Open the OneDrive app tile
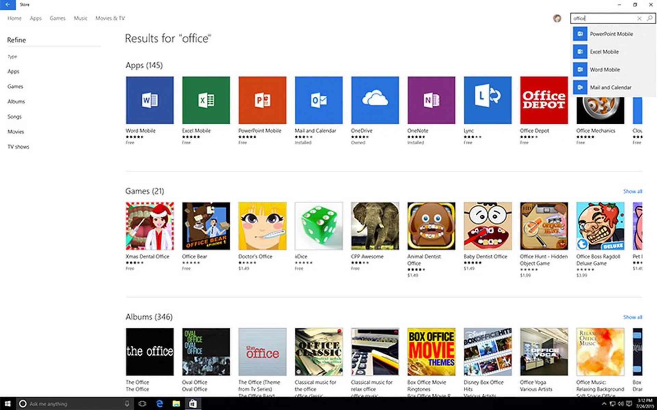 375,100
